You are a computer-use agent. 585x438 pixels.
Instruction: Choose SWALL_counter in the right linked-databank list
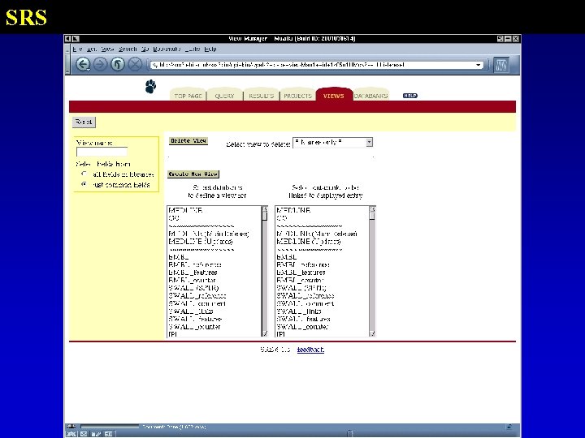coord(302,327)
